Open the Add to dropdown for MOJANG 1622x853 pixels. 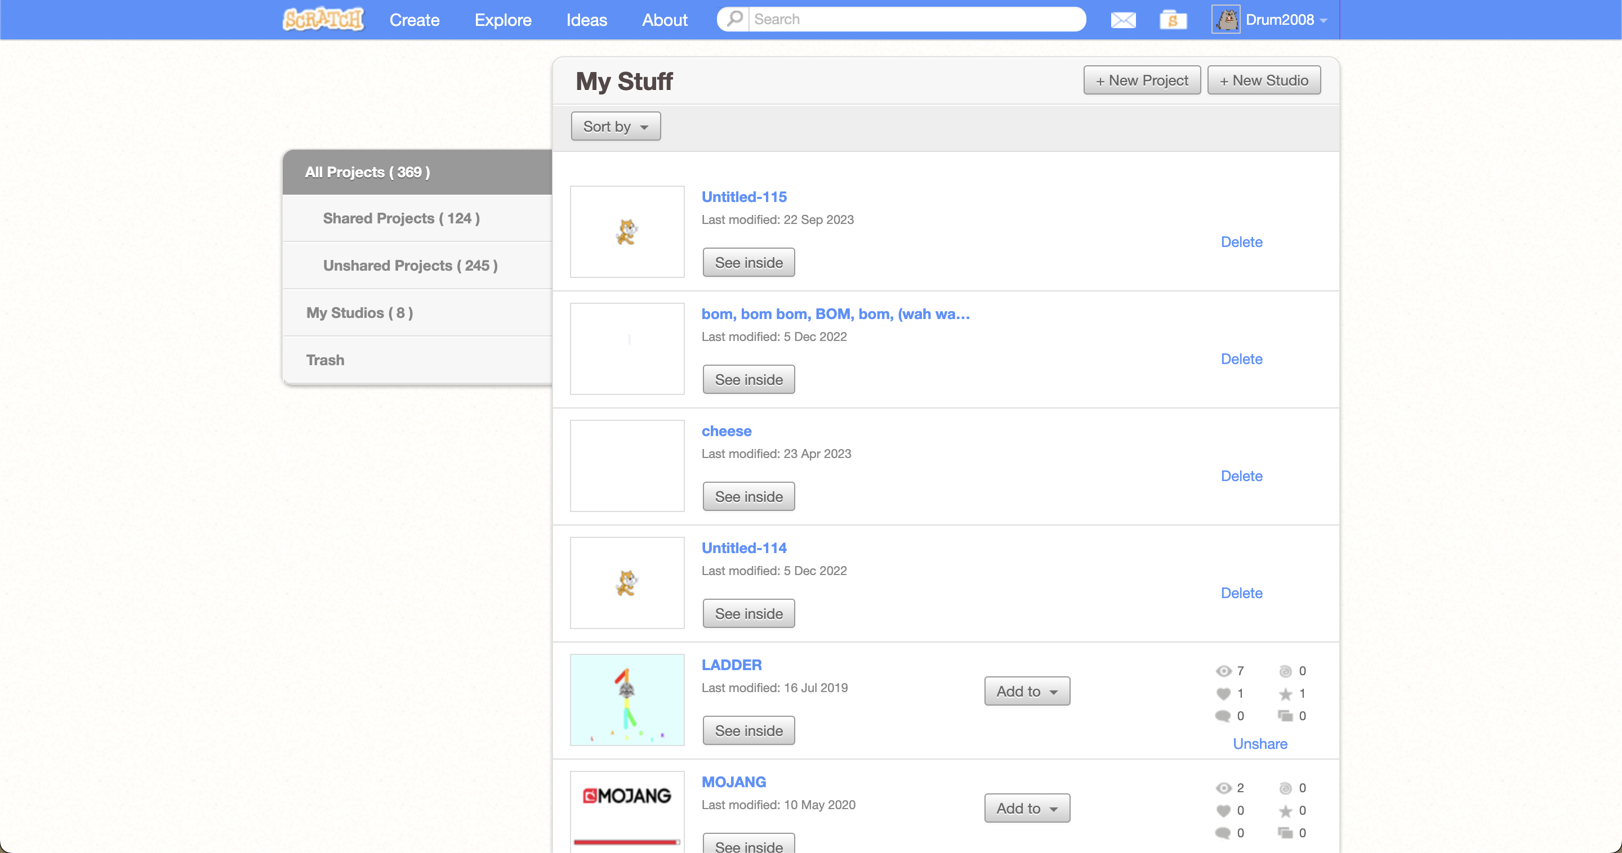click(x=1026, y=808)
